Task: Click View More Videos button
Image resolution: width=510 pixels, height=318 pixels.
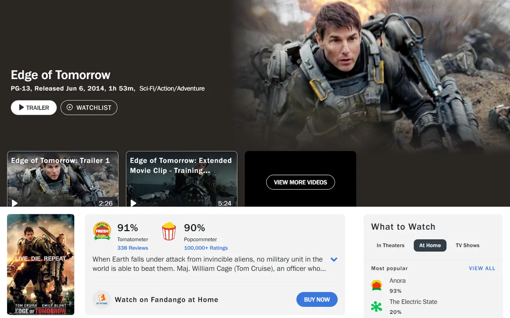Action: pos(300,182)
